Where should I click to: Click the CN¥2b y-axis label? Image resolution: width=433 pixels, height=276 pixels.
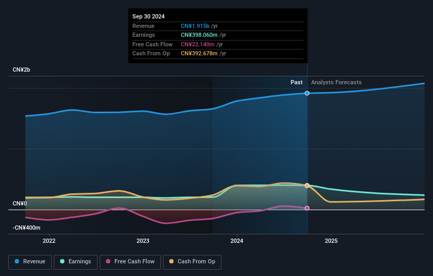click(21, 70)
